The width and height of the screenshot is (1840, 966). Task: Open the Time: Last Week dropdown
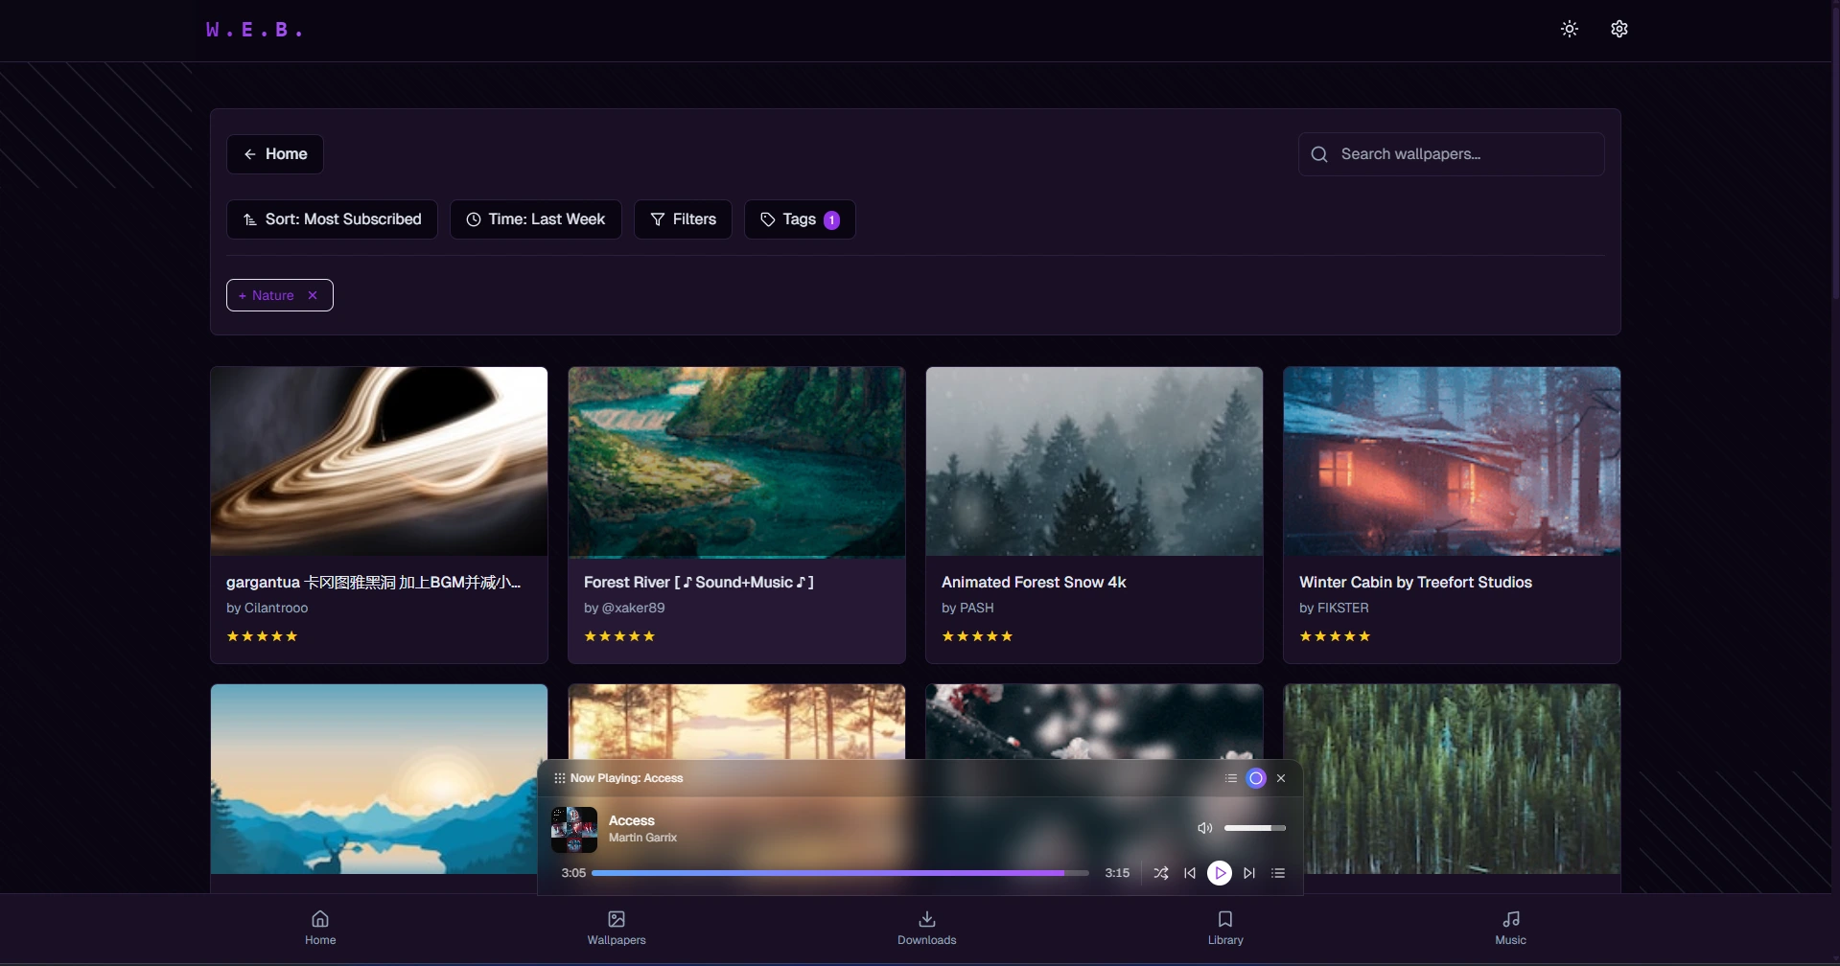tap(535, 219)
